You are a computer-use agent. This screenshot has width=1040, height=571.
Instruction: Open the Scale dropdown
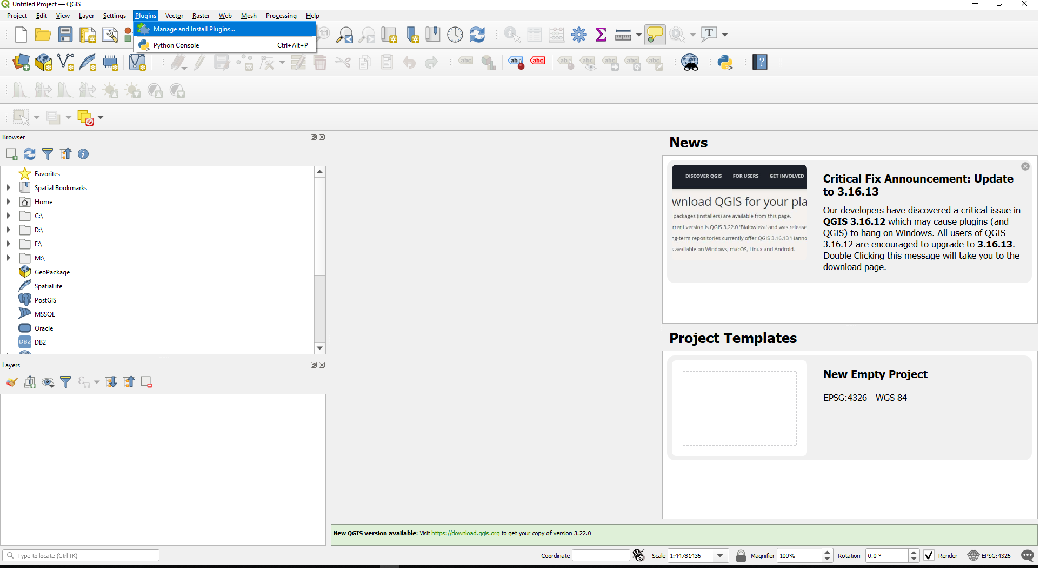tap(719, 556)
